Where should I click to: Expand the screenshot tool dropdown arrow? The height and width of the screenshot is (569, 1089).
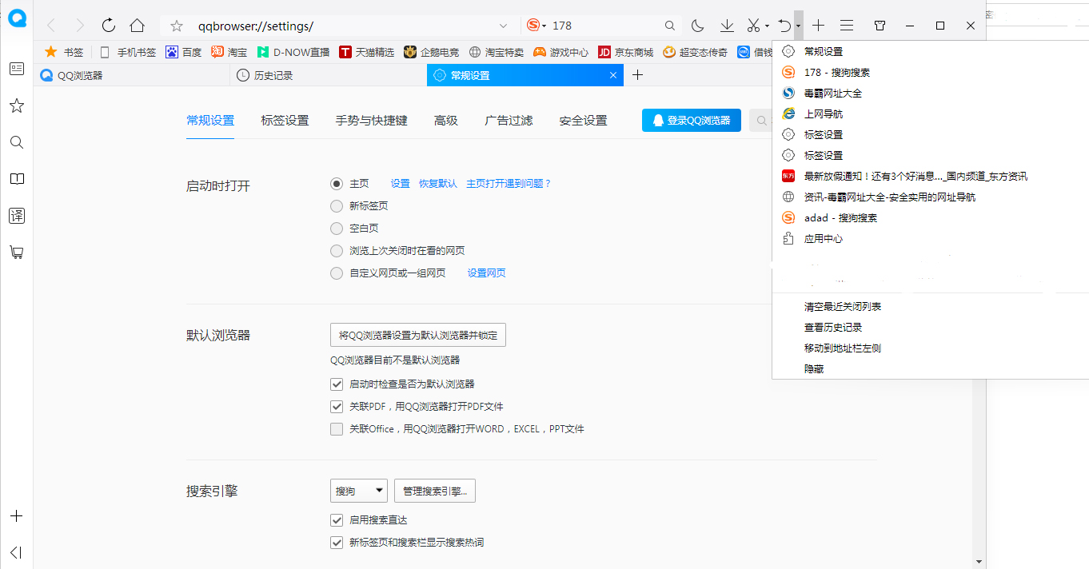click(768, 25)
